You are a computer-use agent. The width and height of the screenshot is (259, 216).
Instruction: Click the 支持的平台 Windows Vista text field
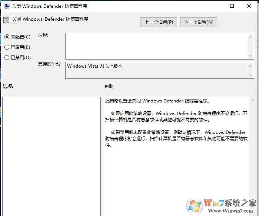pyautogui.click(x=157, y=70)
